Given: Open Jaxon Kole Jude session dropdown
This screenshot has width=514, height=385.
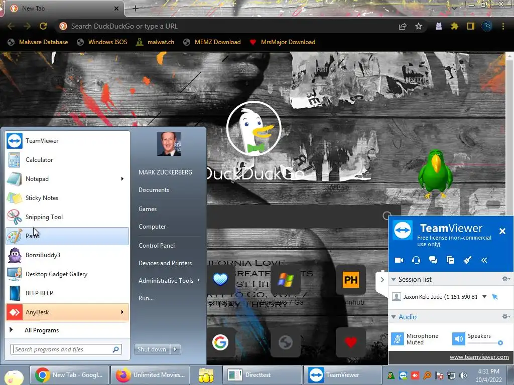Looking at the screenshot, I should click(484, 297).
